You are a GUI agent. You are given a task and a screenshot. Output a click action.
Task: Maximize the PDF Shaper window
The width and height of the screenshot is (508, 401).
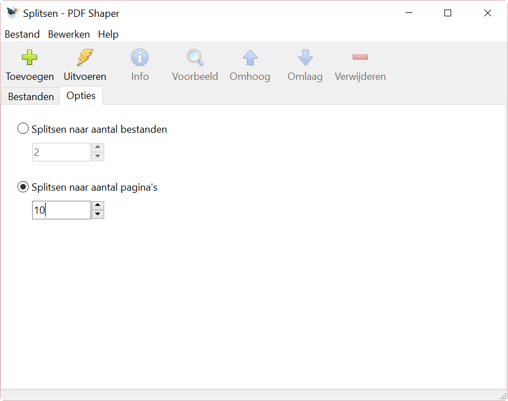tap(448, 13)
